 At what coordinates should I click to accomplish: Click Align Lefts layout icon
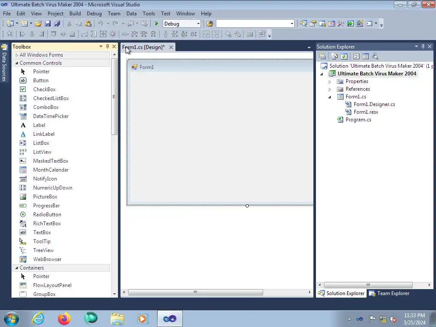click(x=23, y=34)
